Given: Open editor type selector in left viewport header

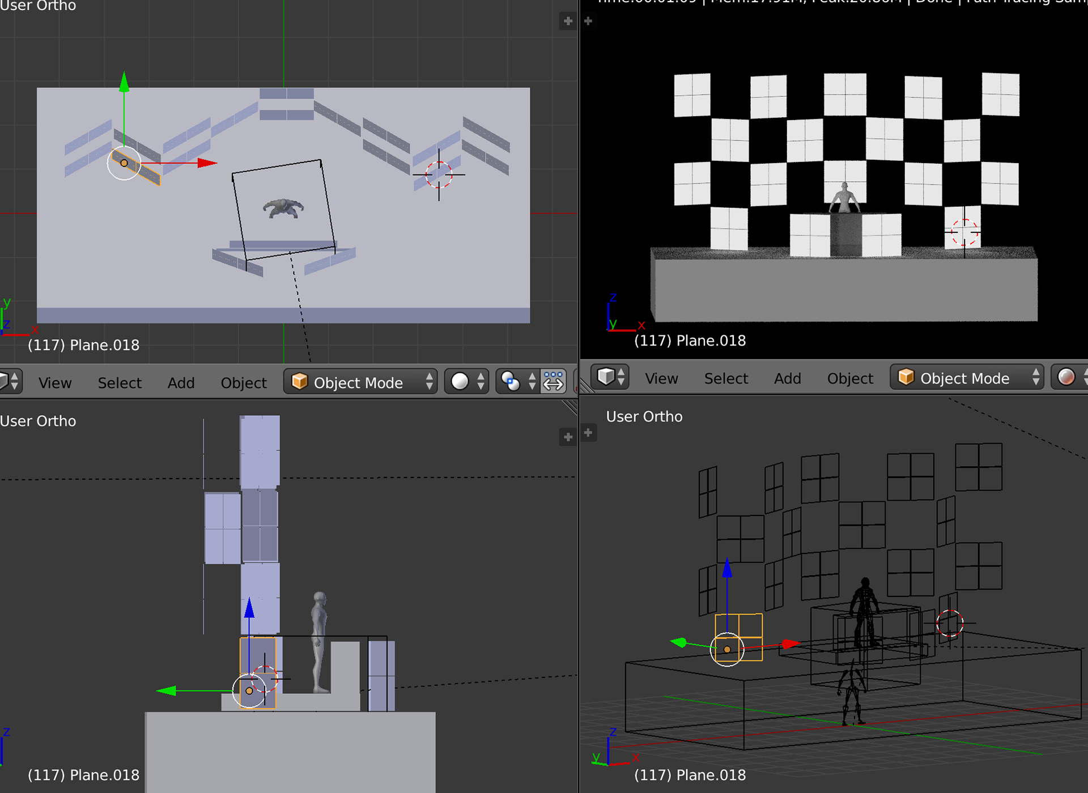Looking at the screenshot, I should (10, 381).
